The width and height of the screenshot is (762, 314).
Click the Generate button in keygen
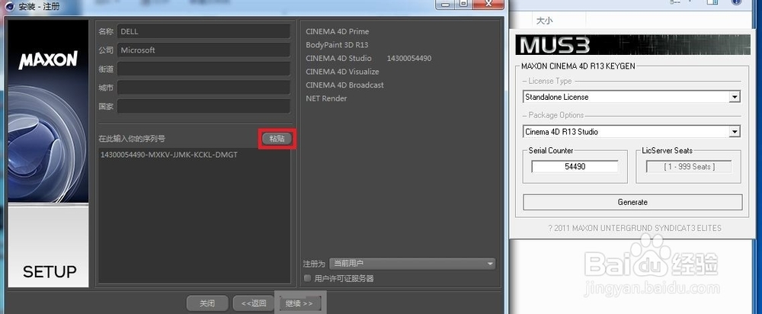[632, 202]
